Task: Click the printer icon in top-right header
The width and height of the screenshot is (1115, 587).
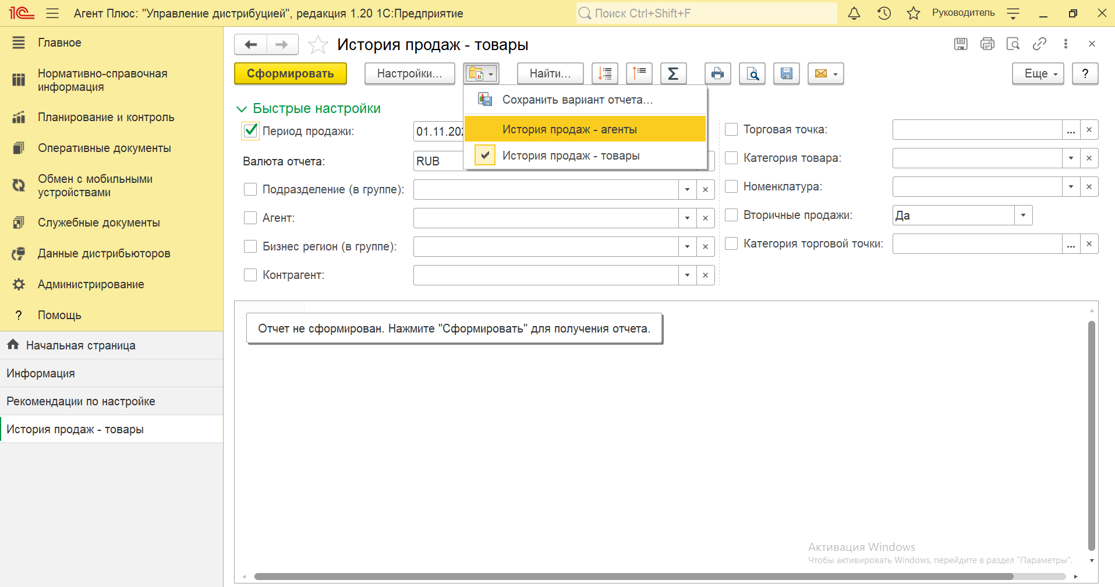Action: 987,44
